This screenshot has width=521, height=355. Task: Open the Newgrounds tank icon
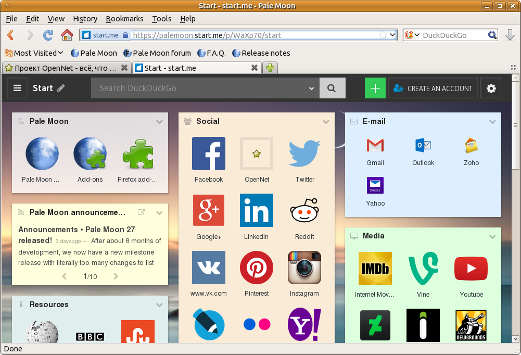471,325
